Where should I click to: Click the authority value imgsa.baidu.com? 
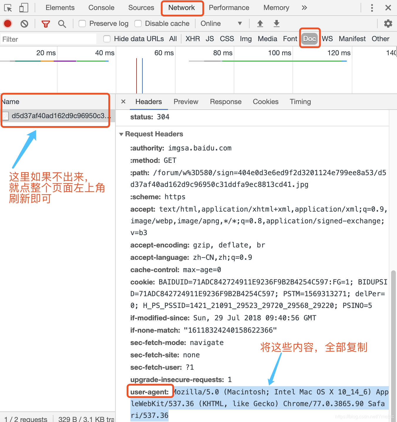[200, 148]
